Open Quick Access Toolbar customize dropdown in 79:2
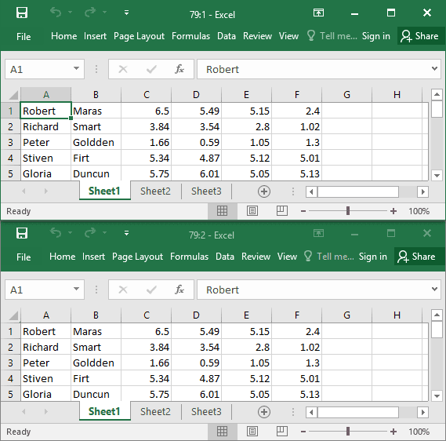Image resolution: width=446 pixels, height=441 pixels. [x=126, y=233]
